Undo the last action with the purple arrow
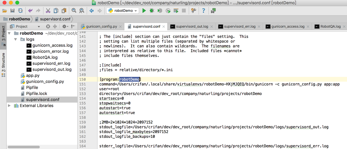The height and width of the screenshot is (149, 347). point(30,10)
